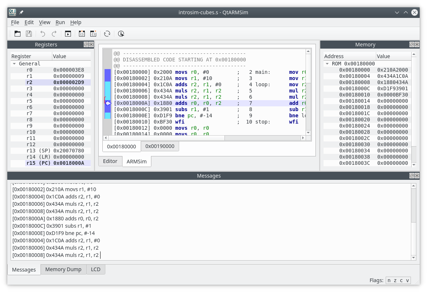Open the Help menu
The height and width of the screenshot is (292, 427).
tap(76, 22)
